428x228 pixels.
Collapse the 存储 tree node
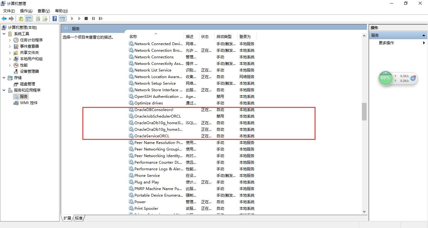(4, 78)
